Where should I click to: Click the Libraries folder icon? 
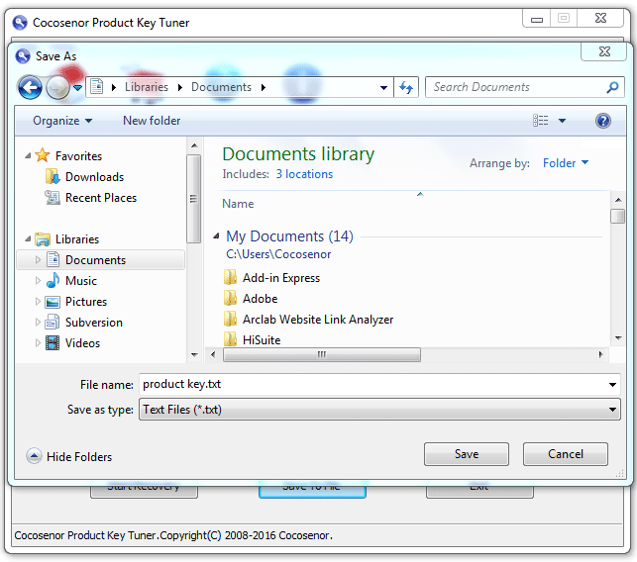point(43,239)
